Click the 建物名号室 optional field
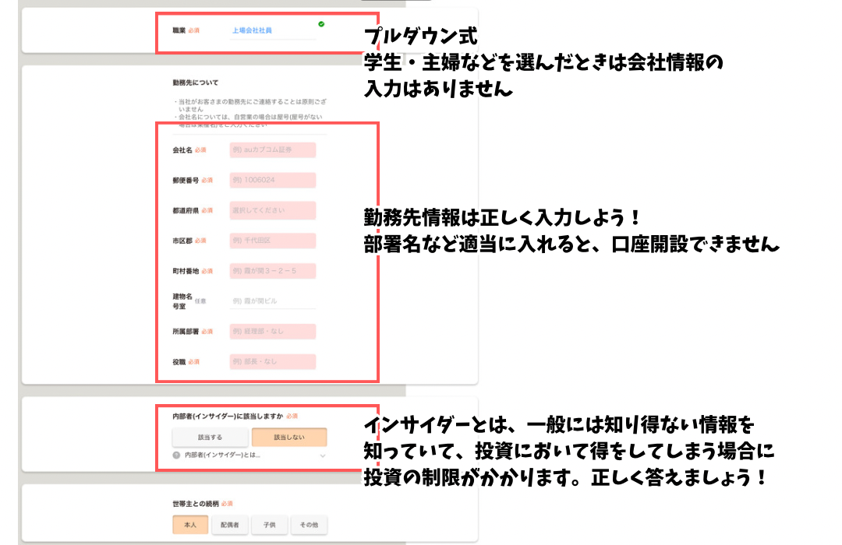Screen dimensions: 842x545 click(272, 301)
